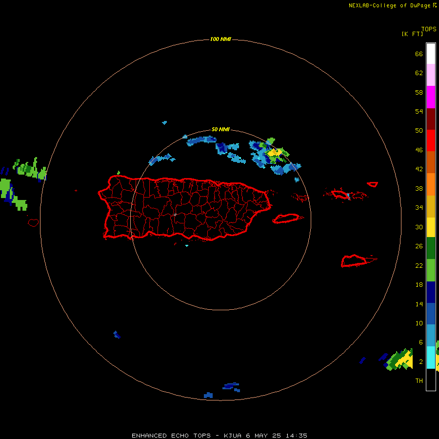Click the [K FT] units label
Viewport: 439px width, 439px height.
tap(412, 34)
